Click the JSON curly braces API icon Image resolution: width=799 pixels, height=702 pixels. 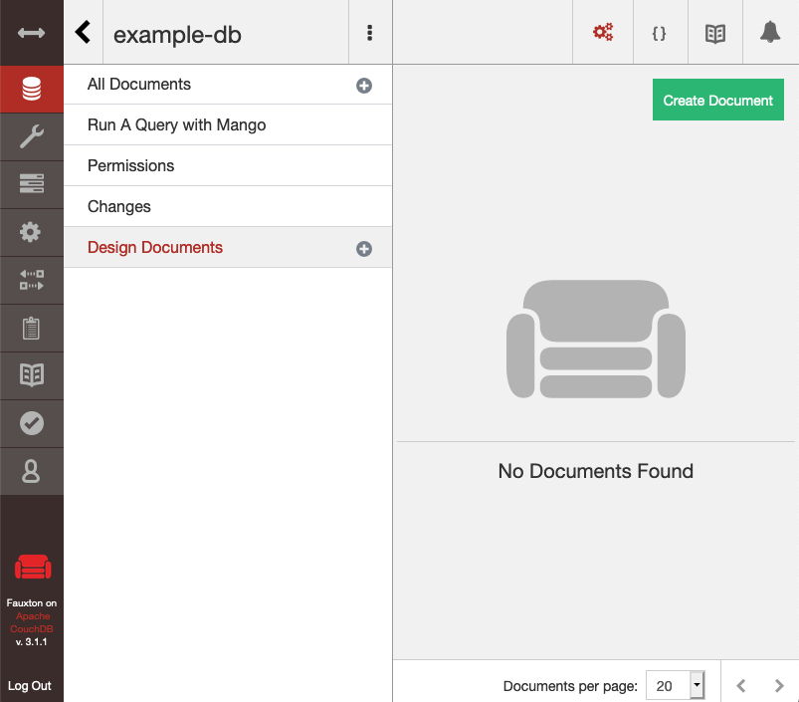coord(659,33)
